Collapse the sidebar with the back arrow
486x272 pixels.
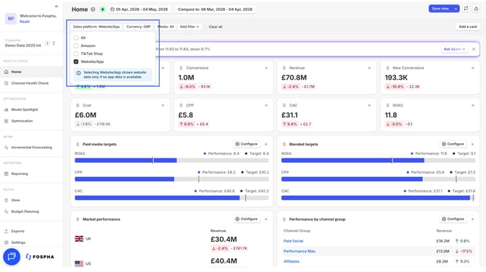[x=57, y=7]
